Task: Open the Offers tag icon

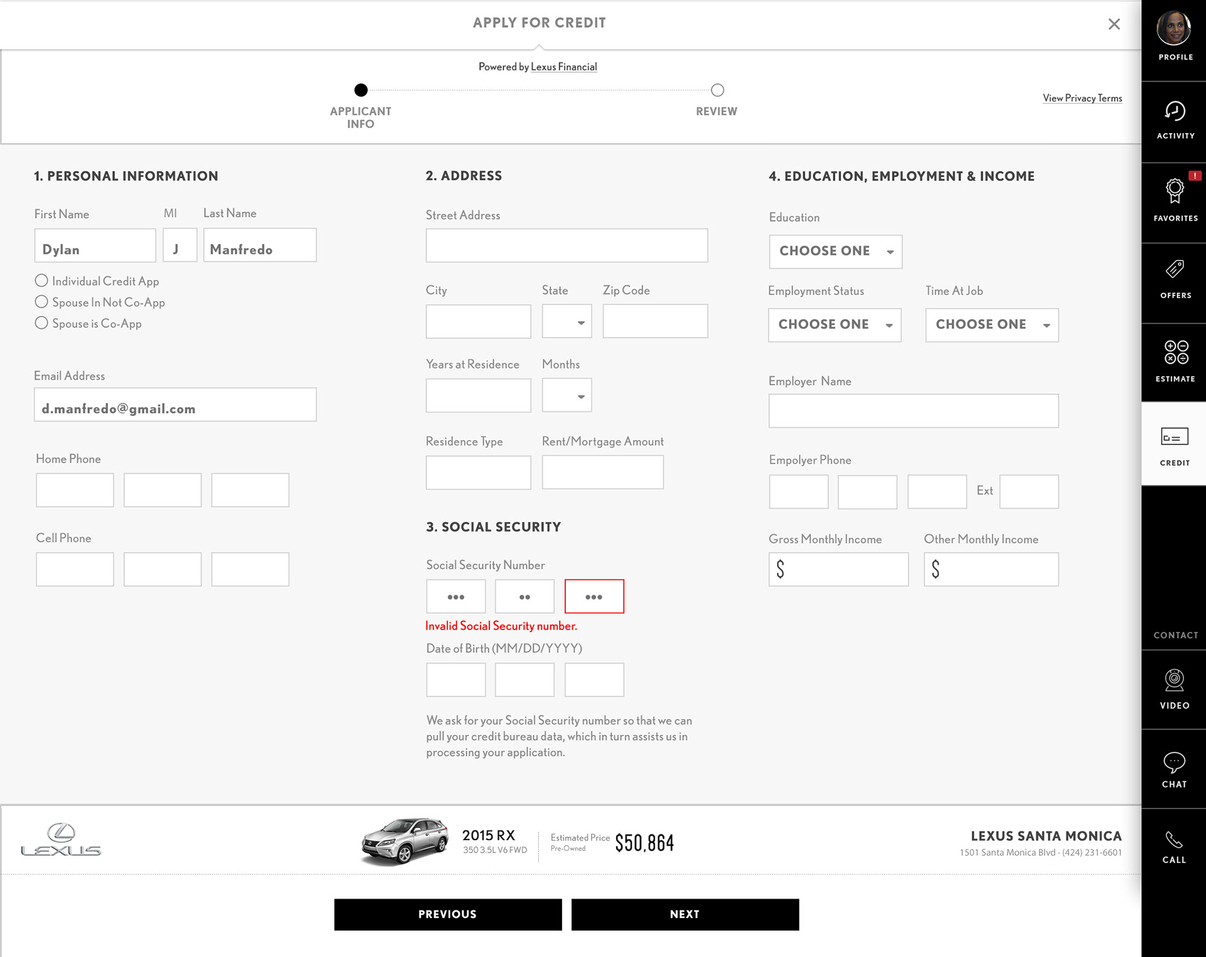Action: click(x=1175, y=270)
